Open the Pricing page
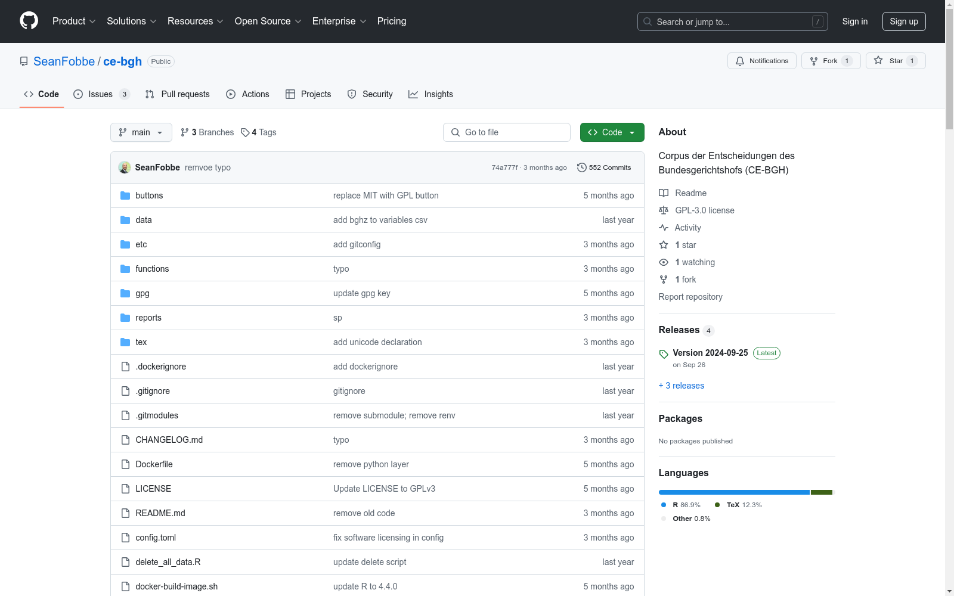Viewport: 954px width, 596px height. [392, 21]
